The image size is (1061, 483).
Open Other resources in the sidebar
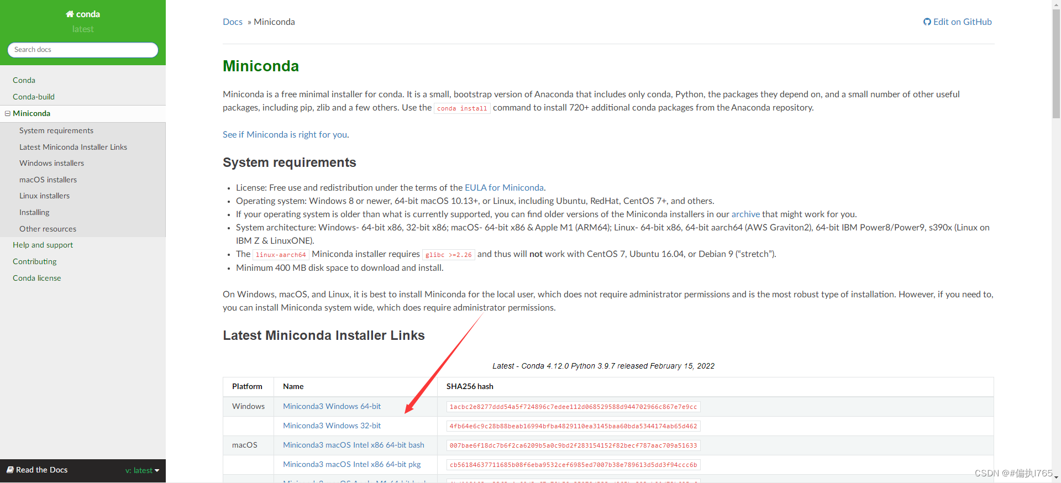click(48, 229)
